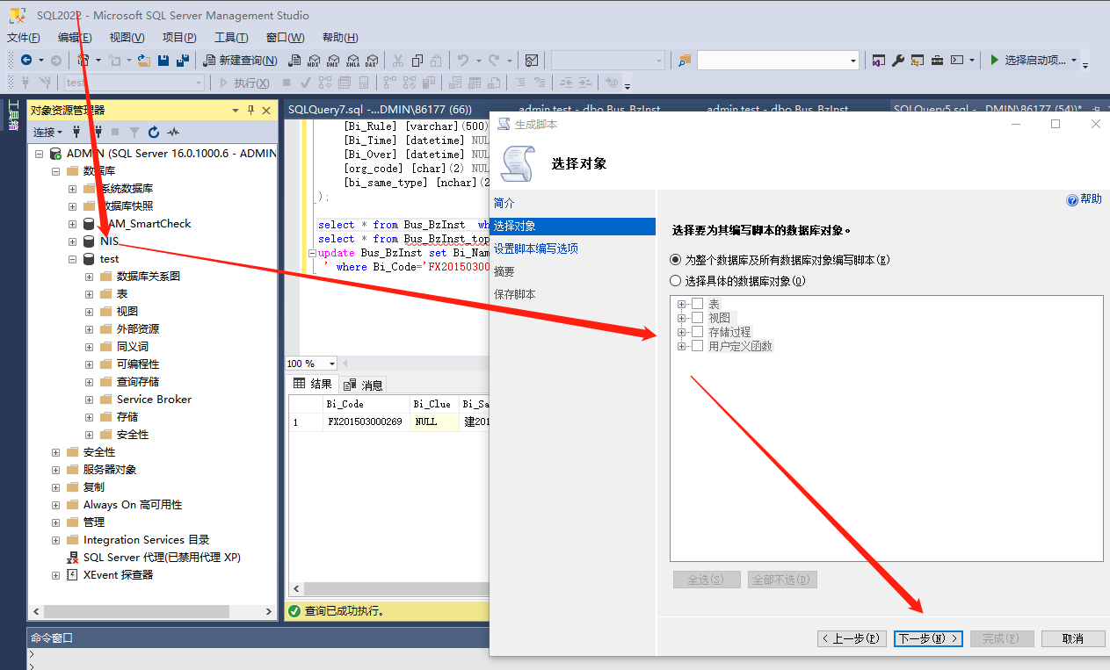Viewport: 1110px width, 670px height.
Task: Click the 新建查询 New Query button
Action: [x=240, y=61]
